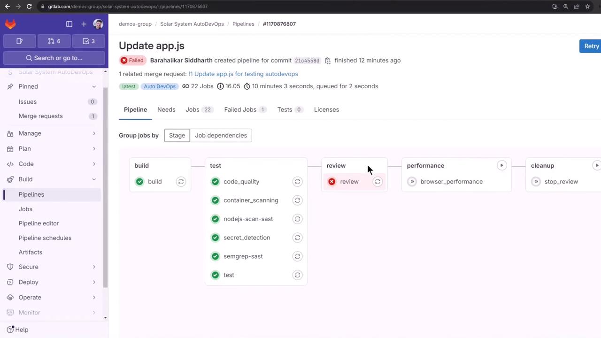Open to-do list counter showing 3
Screen dimensions: 601x338
click(89, 41)
